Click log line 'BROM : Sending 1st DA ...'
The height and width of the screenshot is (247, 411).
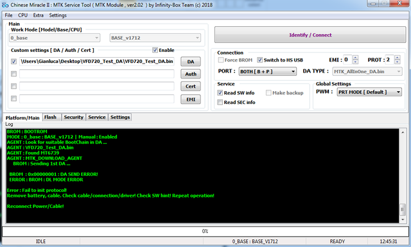coord(42,164)
